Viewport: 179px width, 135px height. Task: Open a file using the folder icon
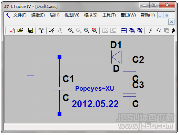tap(20, 31)
